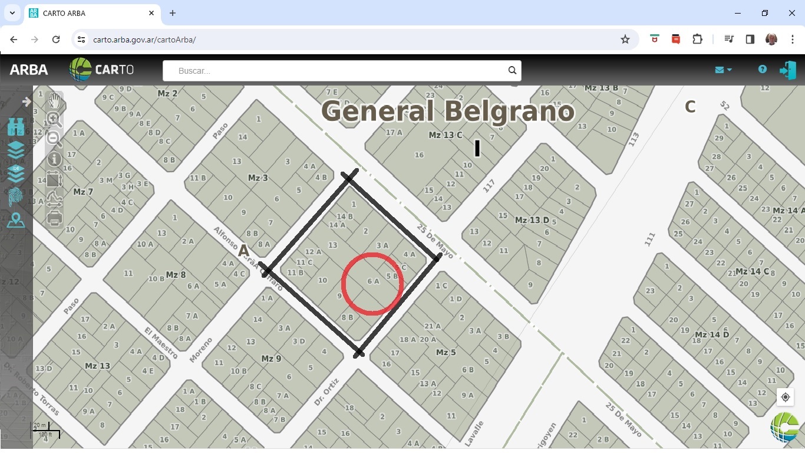805x453 pixels.
Task: Open the envelope contact dropdown
Action: pyautogui.click(x=723, y=70)
